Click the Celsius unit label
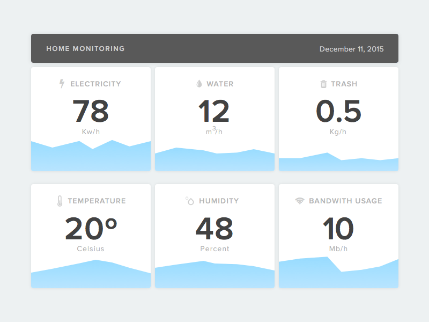Image resolution: width=429 pixels, height=322 pixels. 91,248
